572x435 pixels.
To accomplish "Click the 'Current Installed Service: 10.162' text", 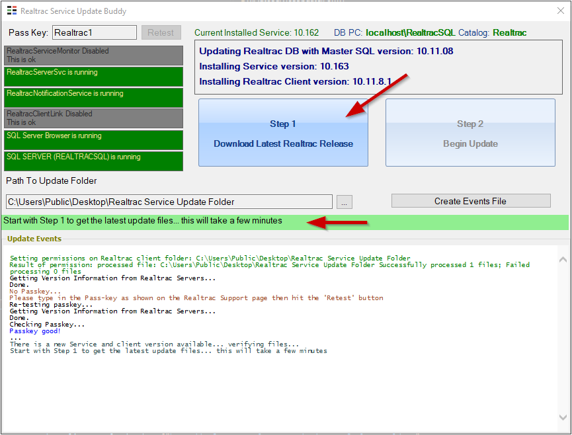I will tap(257, 33).
